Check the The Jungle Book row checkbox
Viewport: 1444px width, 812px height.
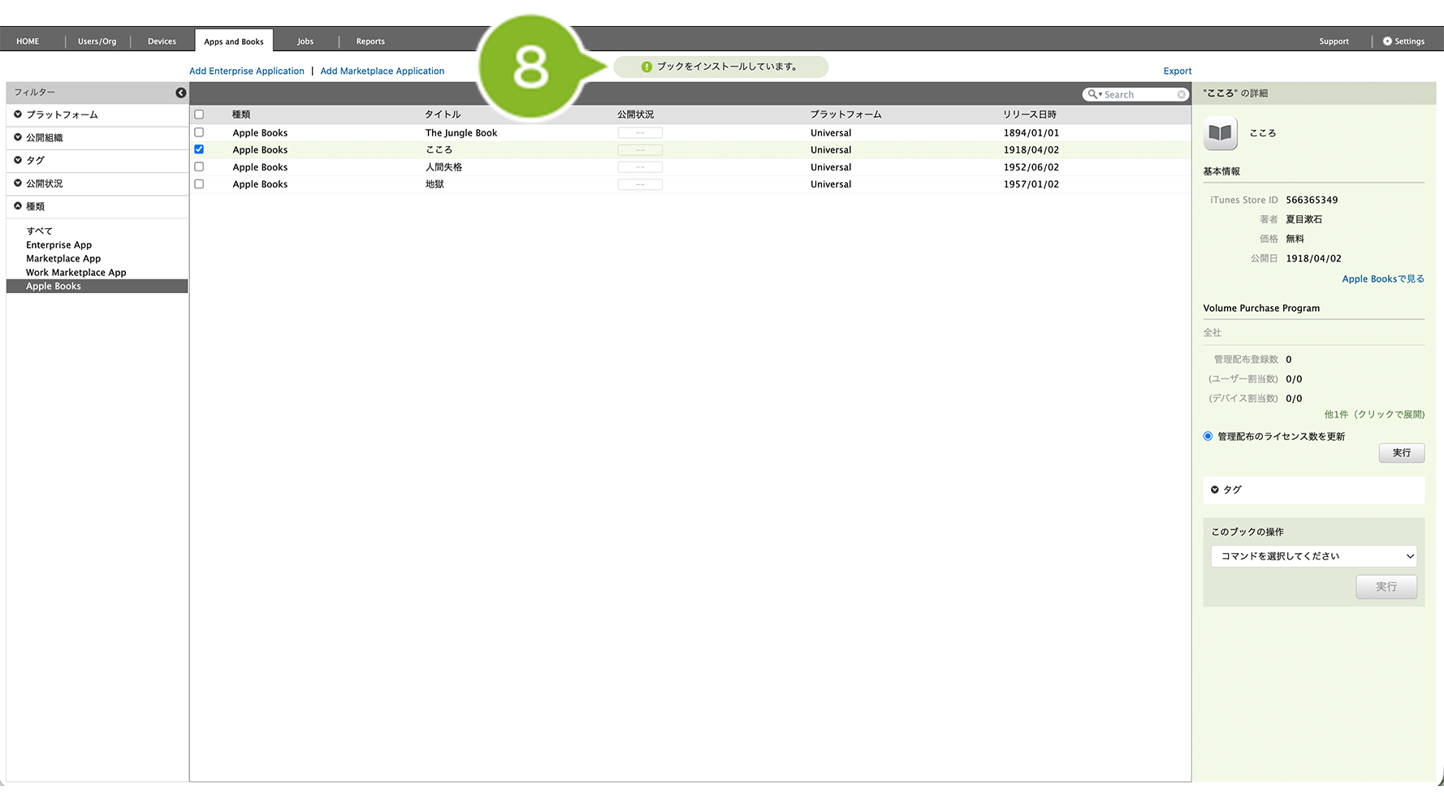[199, 132]
